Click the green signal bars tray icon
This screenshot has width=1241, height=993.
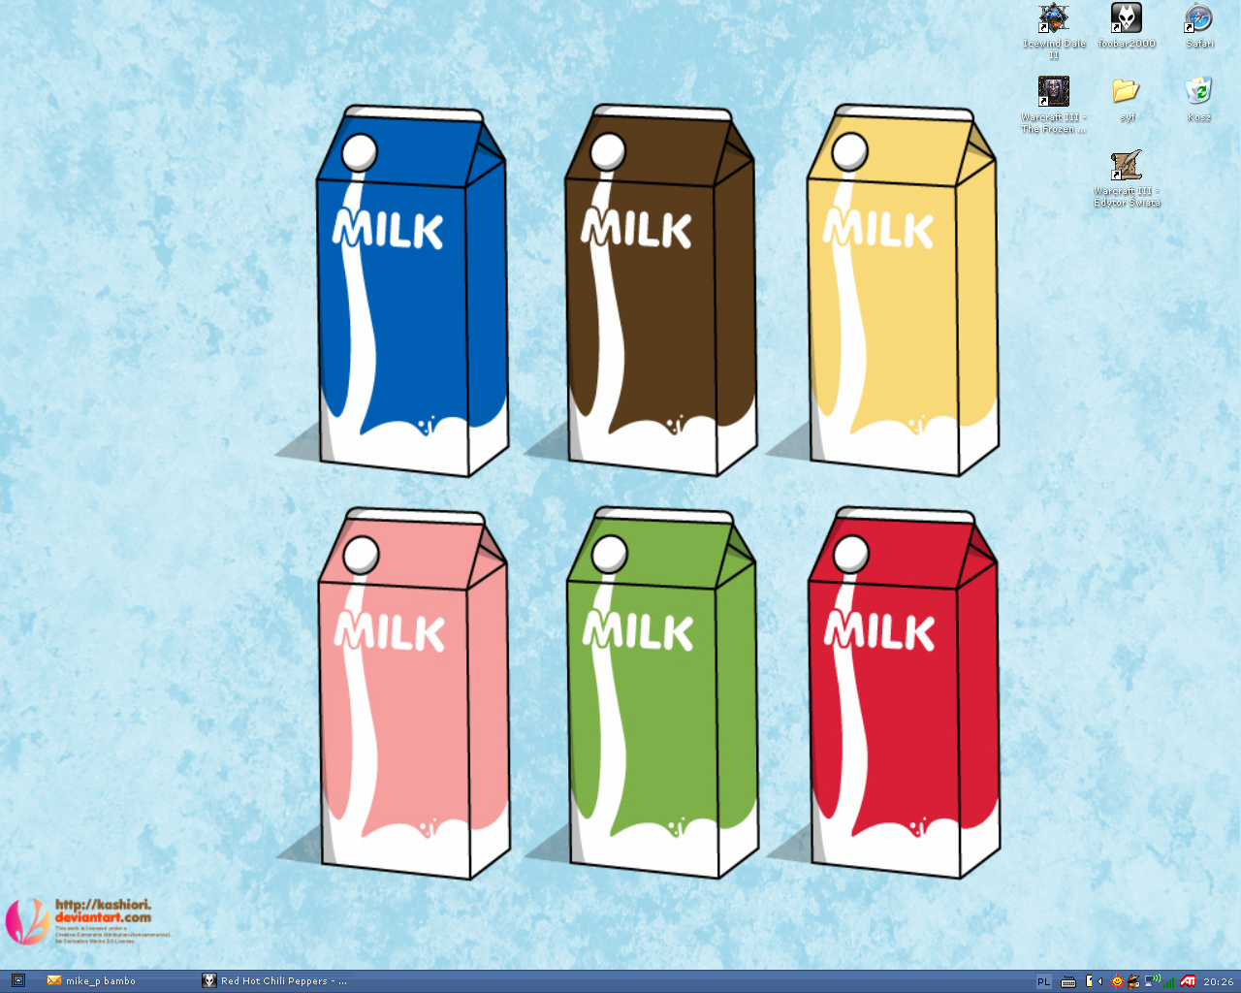pos(1168,981)
